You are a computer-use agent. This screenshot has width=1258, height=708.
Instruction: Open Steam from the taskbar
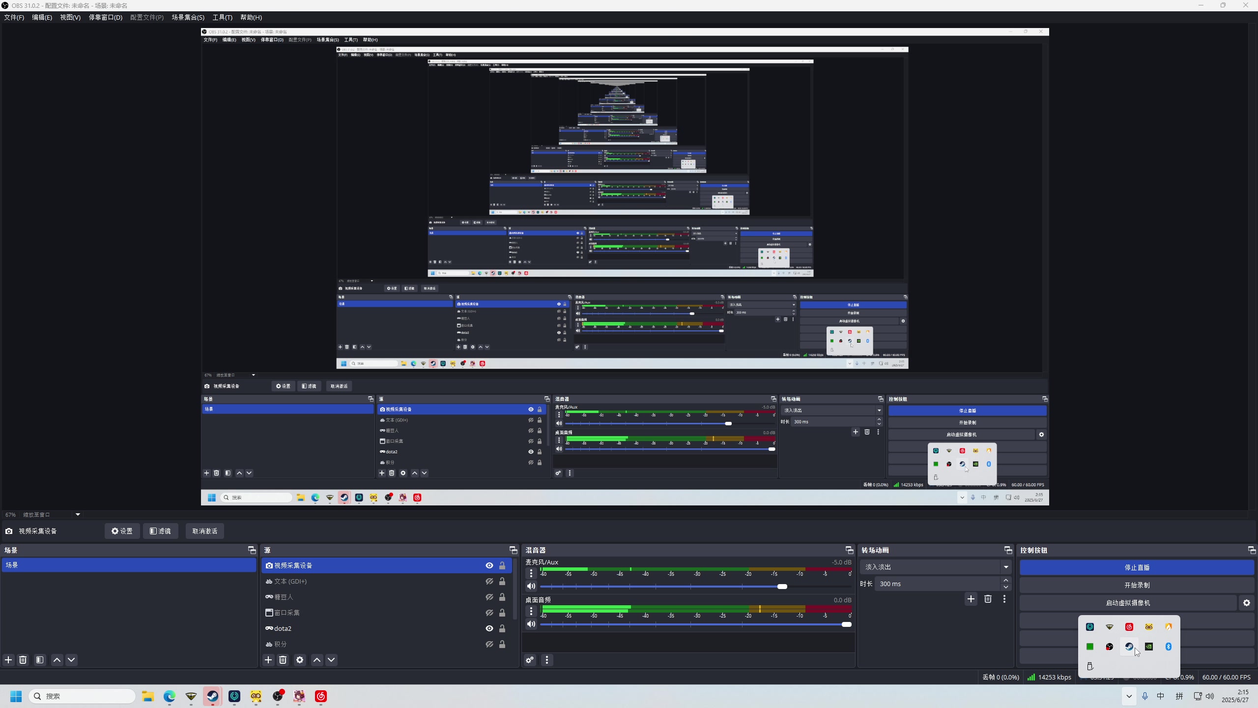(x=213, y=696)
